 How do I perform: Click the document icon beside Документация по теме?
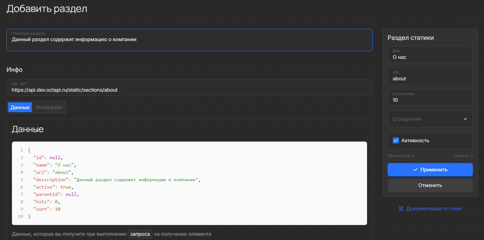401,209
